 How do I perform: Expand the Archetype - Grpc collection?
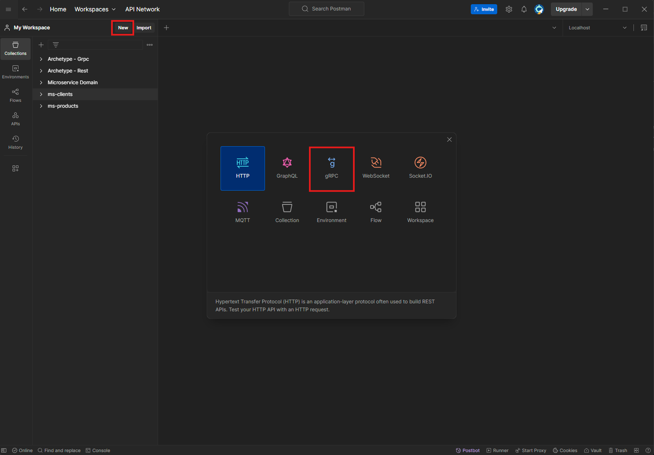[x=41, y=59]
